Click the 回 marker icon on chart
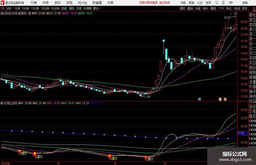The height and width of the screenshot is (165, 256). click(x=225, y=99)
